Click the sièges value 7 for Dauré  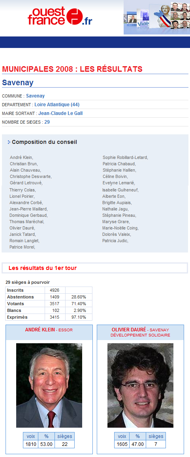[x=156, y=444]
